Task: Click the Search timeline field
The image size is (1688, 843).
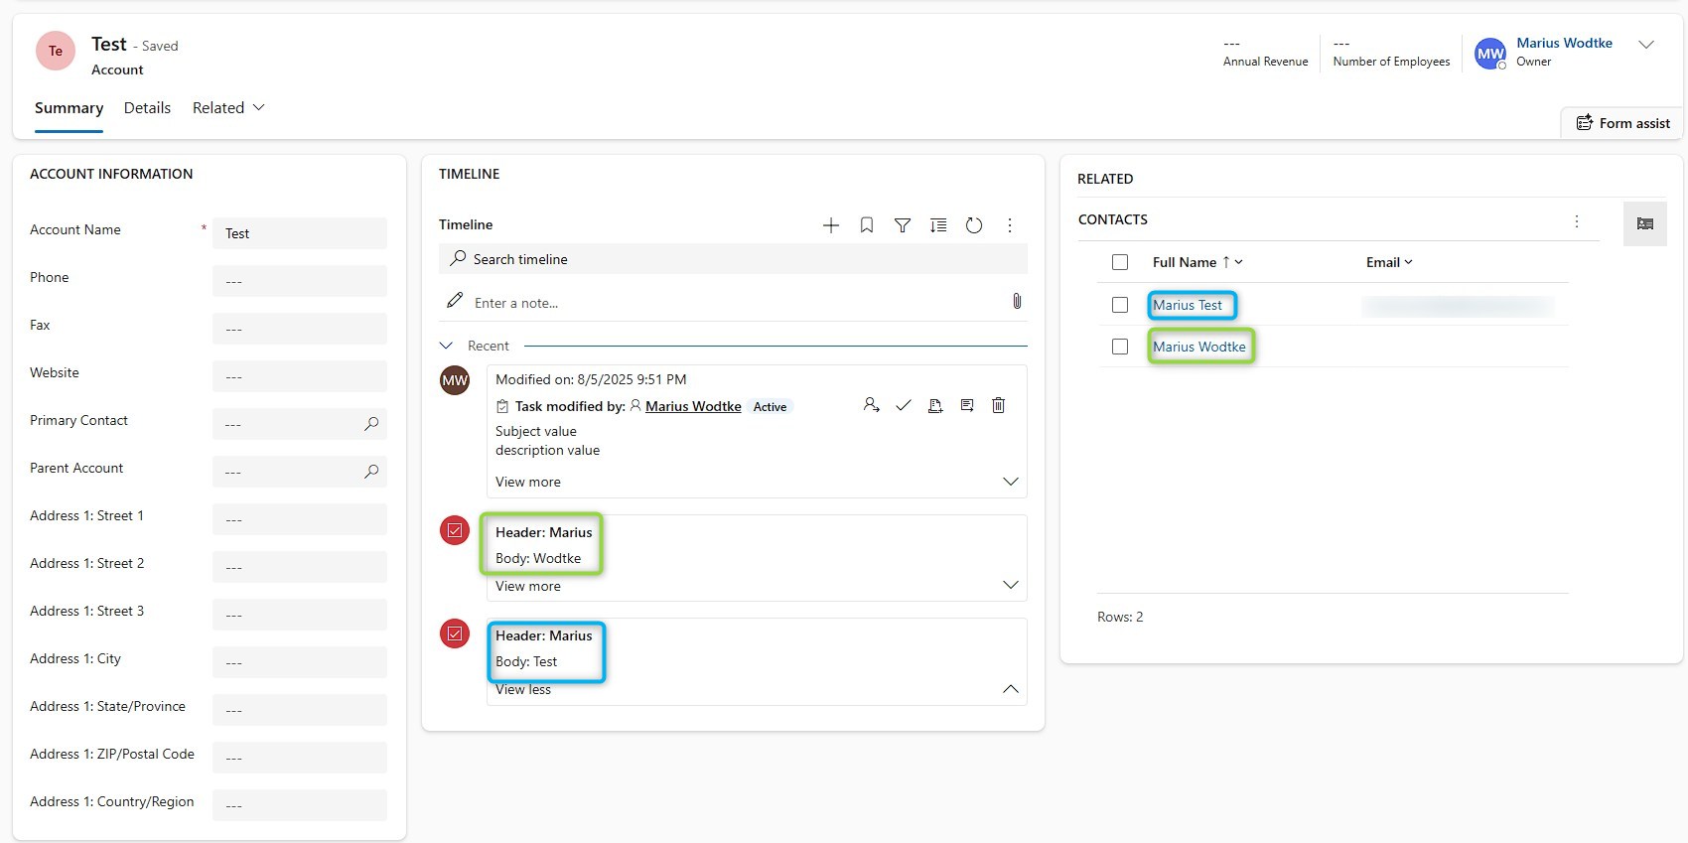Action: pos(733,259)
